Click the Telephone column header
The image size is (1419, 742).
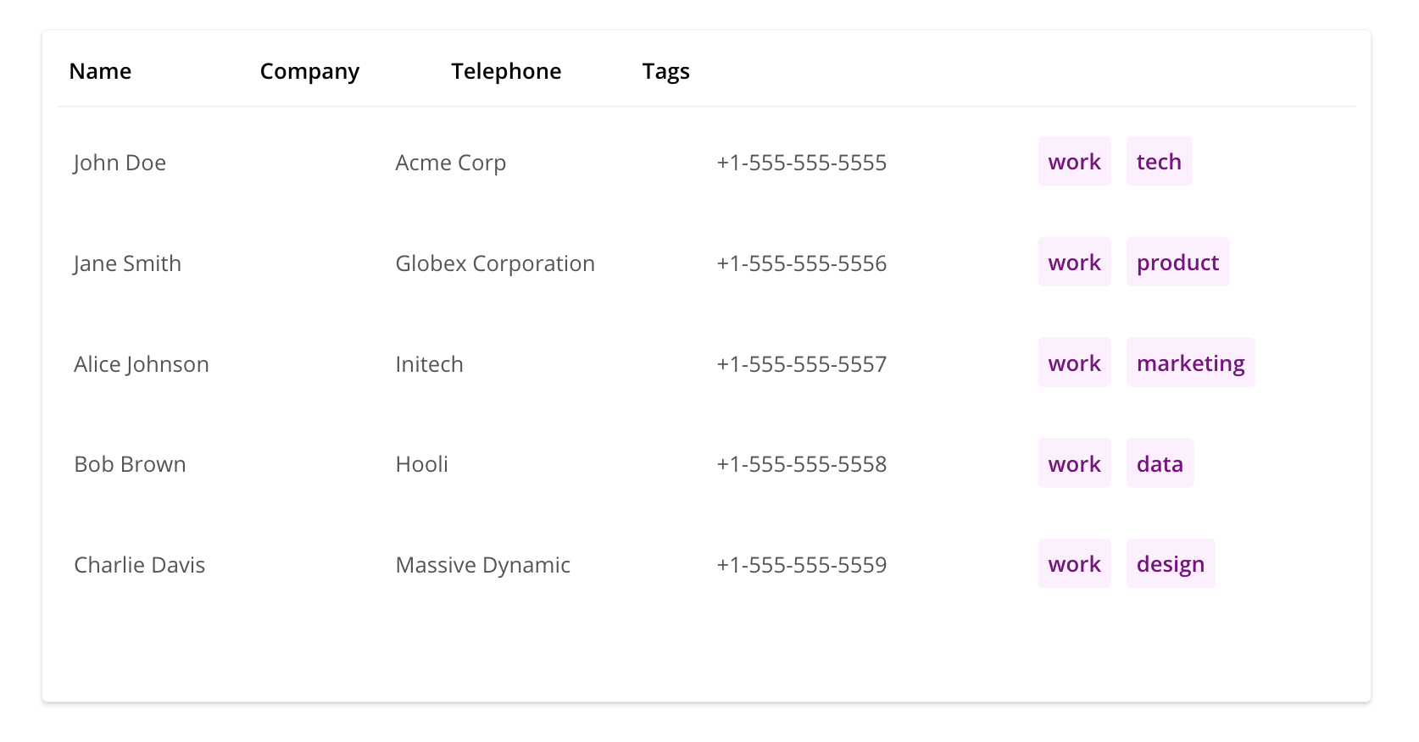pyautogui.click(x=506, y=71)
